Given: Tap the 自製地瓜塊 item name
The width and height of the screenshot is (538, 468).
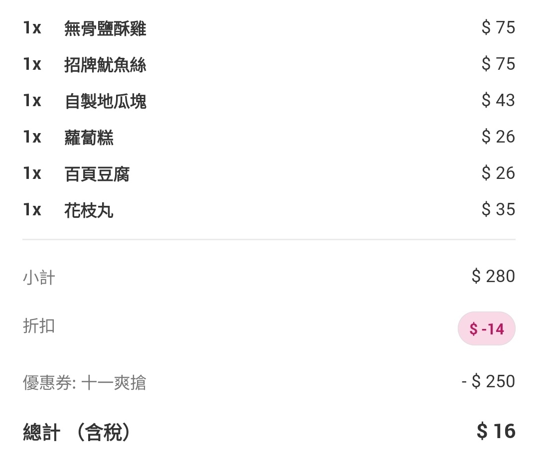Looking at the screenshot, I should tap(105, 101).
